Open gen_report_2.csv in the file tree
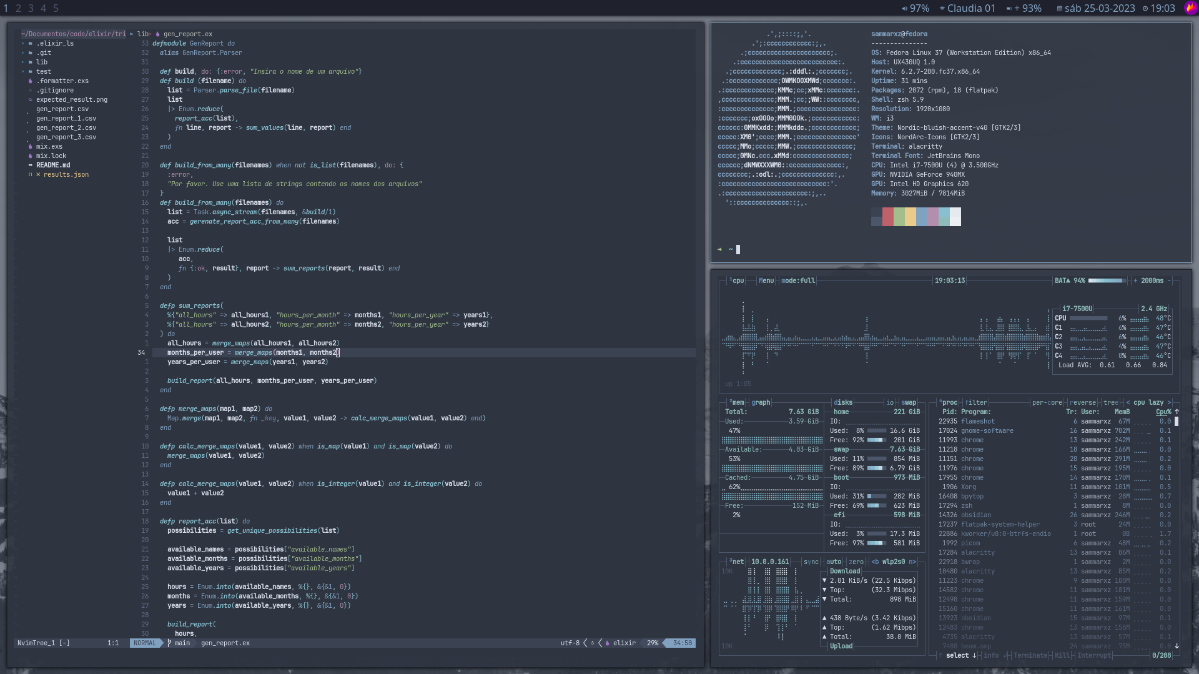This screenshot has width=1199, height=674. pyautogui.click(x=66, y=128)
